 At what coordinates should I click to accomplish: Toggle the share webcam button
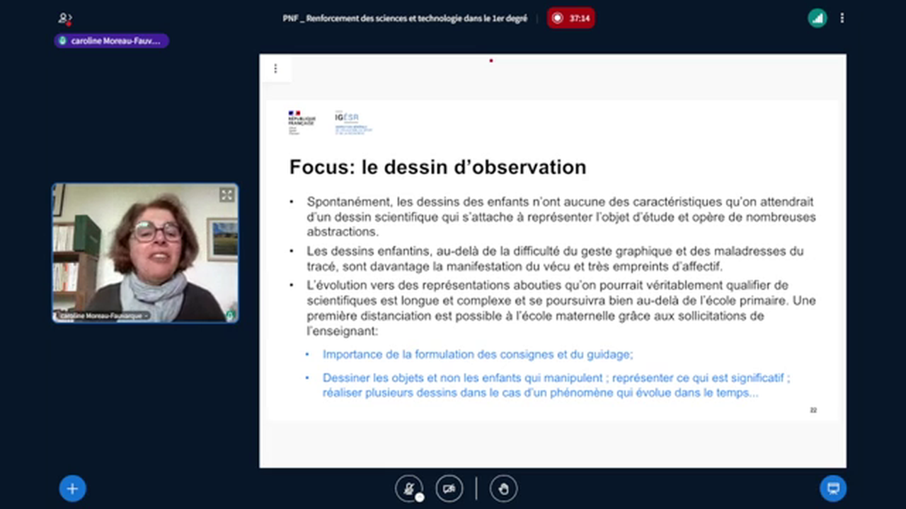[449, 488]
